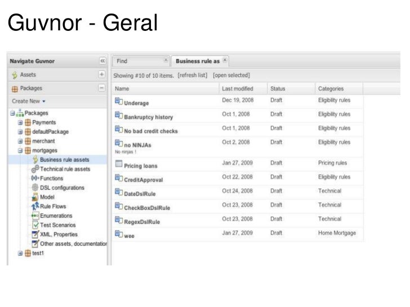
Task: Click the Business rule assets icon
Action: tap(35, 160)
